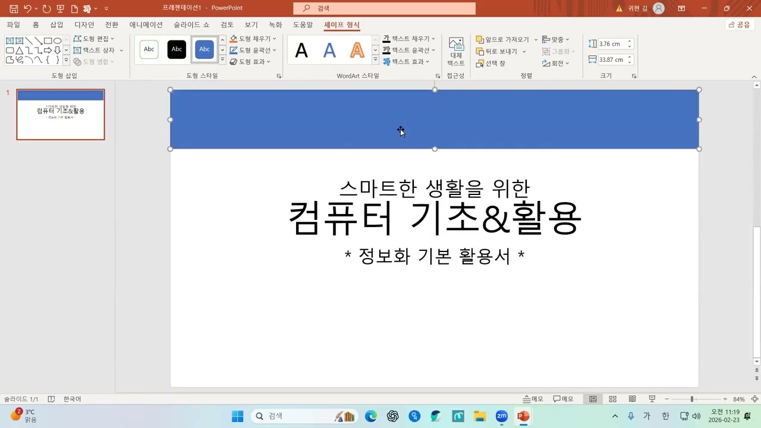The width and height of the screenshot is (761, 428).
Task: Expand the shape styles gallery with the More arrow
Action: (222, 60)
